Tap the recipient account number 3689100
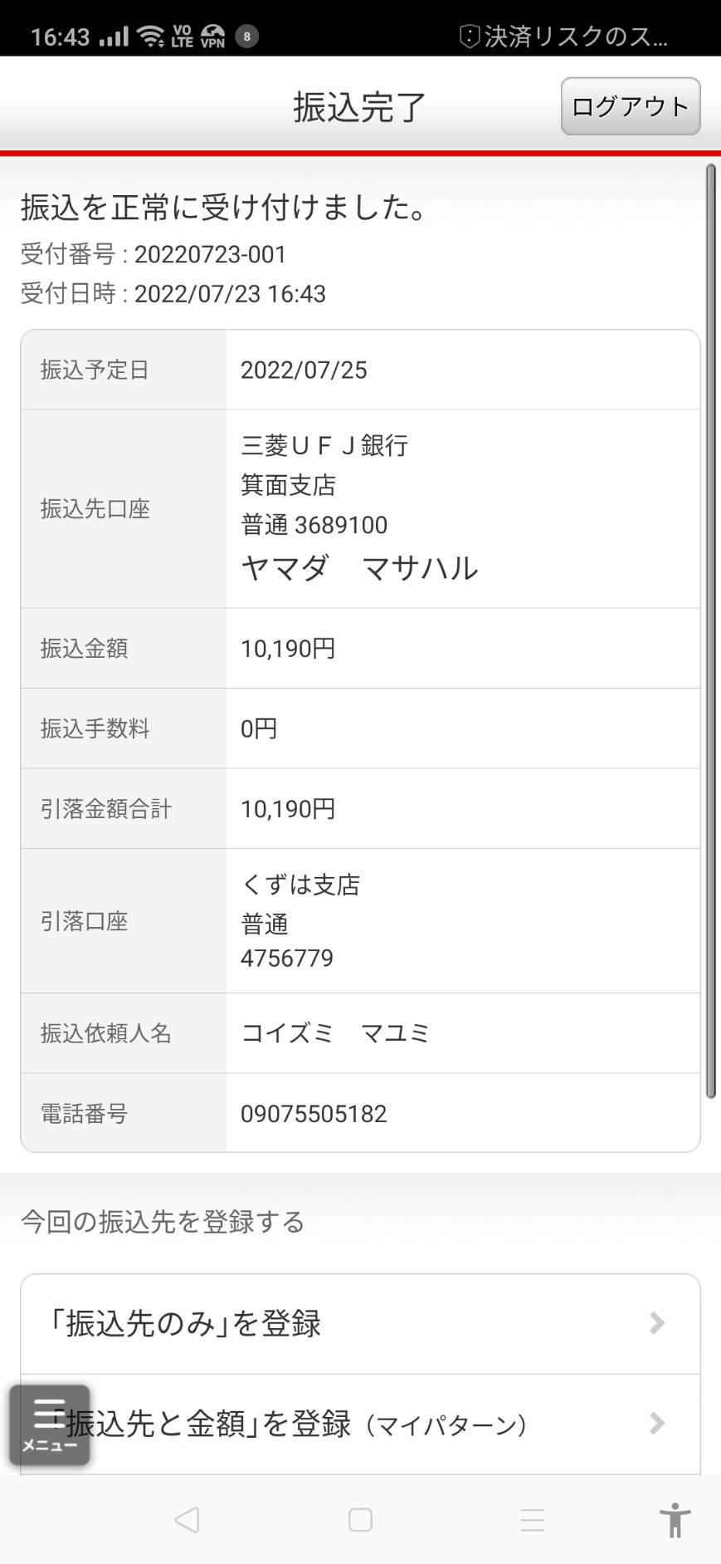Viewport: 721px width, 1564px height. click(341, 525)
